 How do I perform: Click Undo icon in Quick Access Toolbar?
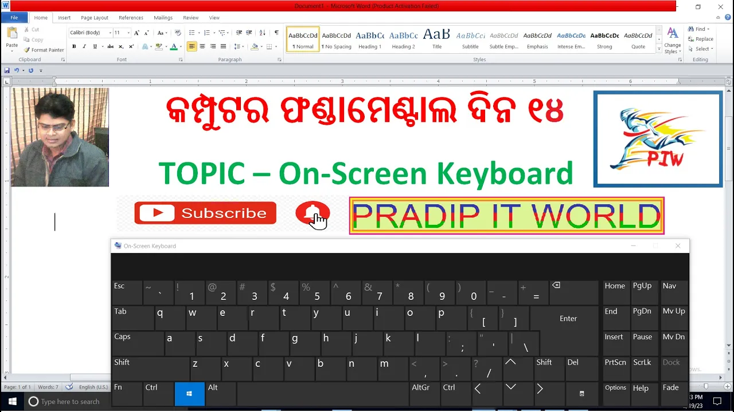point(17,70)
